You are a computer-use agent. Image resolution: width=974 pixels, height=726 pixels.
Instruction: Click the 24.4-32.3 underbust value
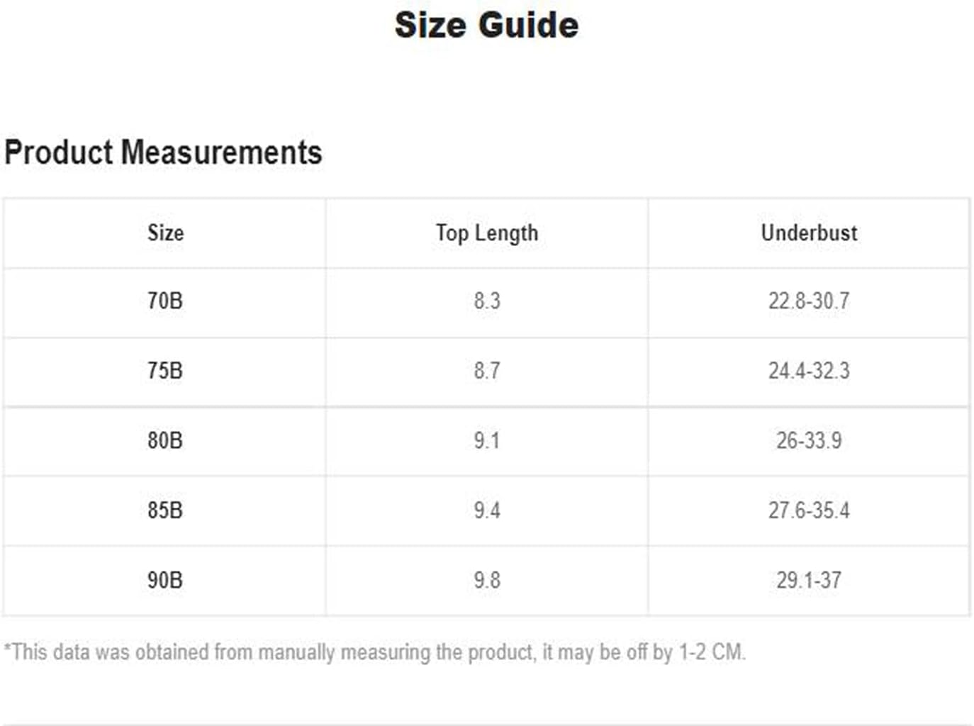809,370
